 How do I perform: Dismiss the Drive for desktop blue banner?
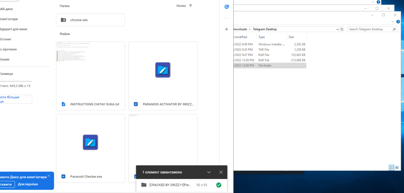click(x=49, y=176)
